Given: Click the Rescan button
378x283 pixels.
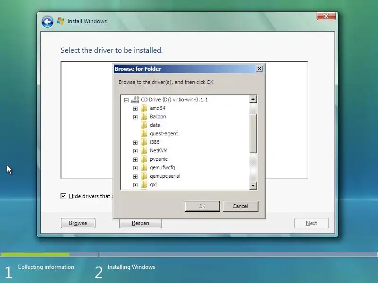Looking at the screenshot, I should (x=140, y=223).
